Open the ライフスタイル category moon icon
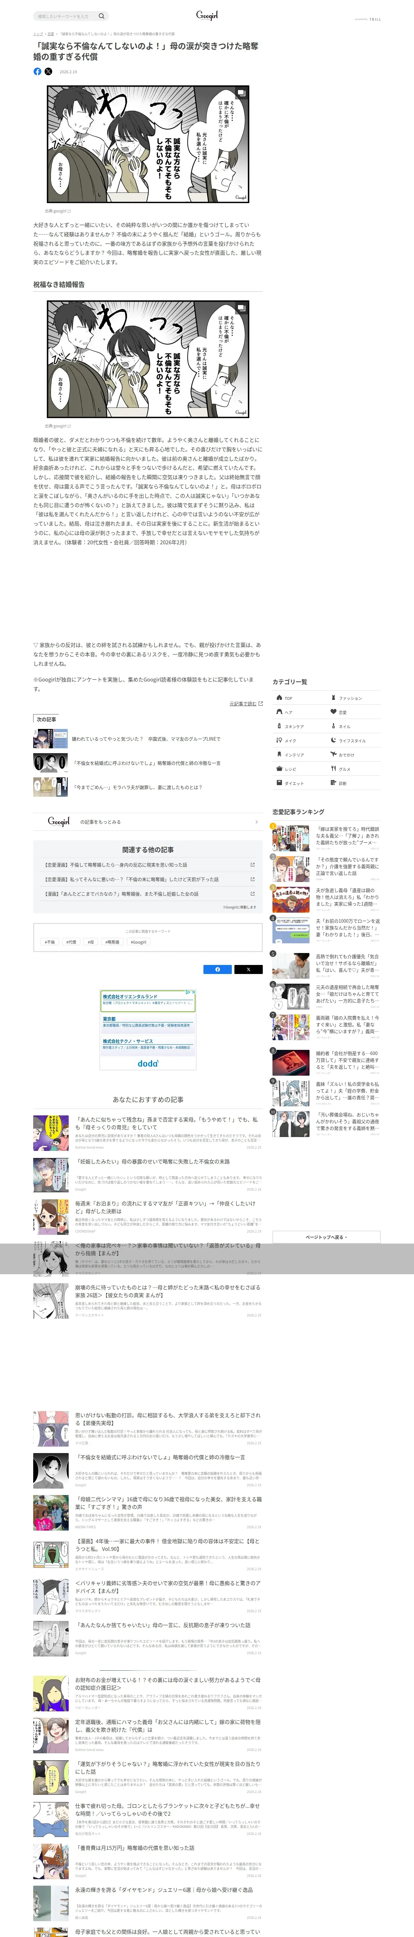The height and width of the screenshot is (1937, 414). pos(334,741)
